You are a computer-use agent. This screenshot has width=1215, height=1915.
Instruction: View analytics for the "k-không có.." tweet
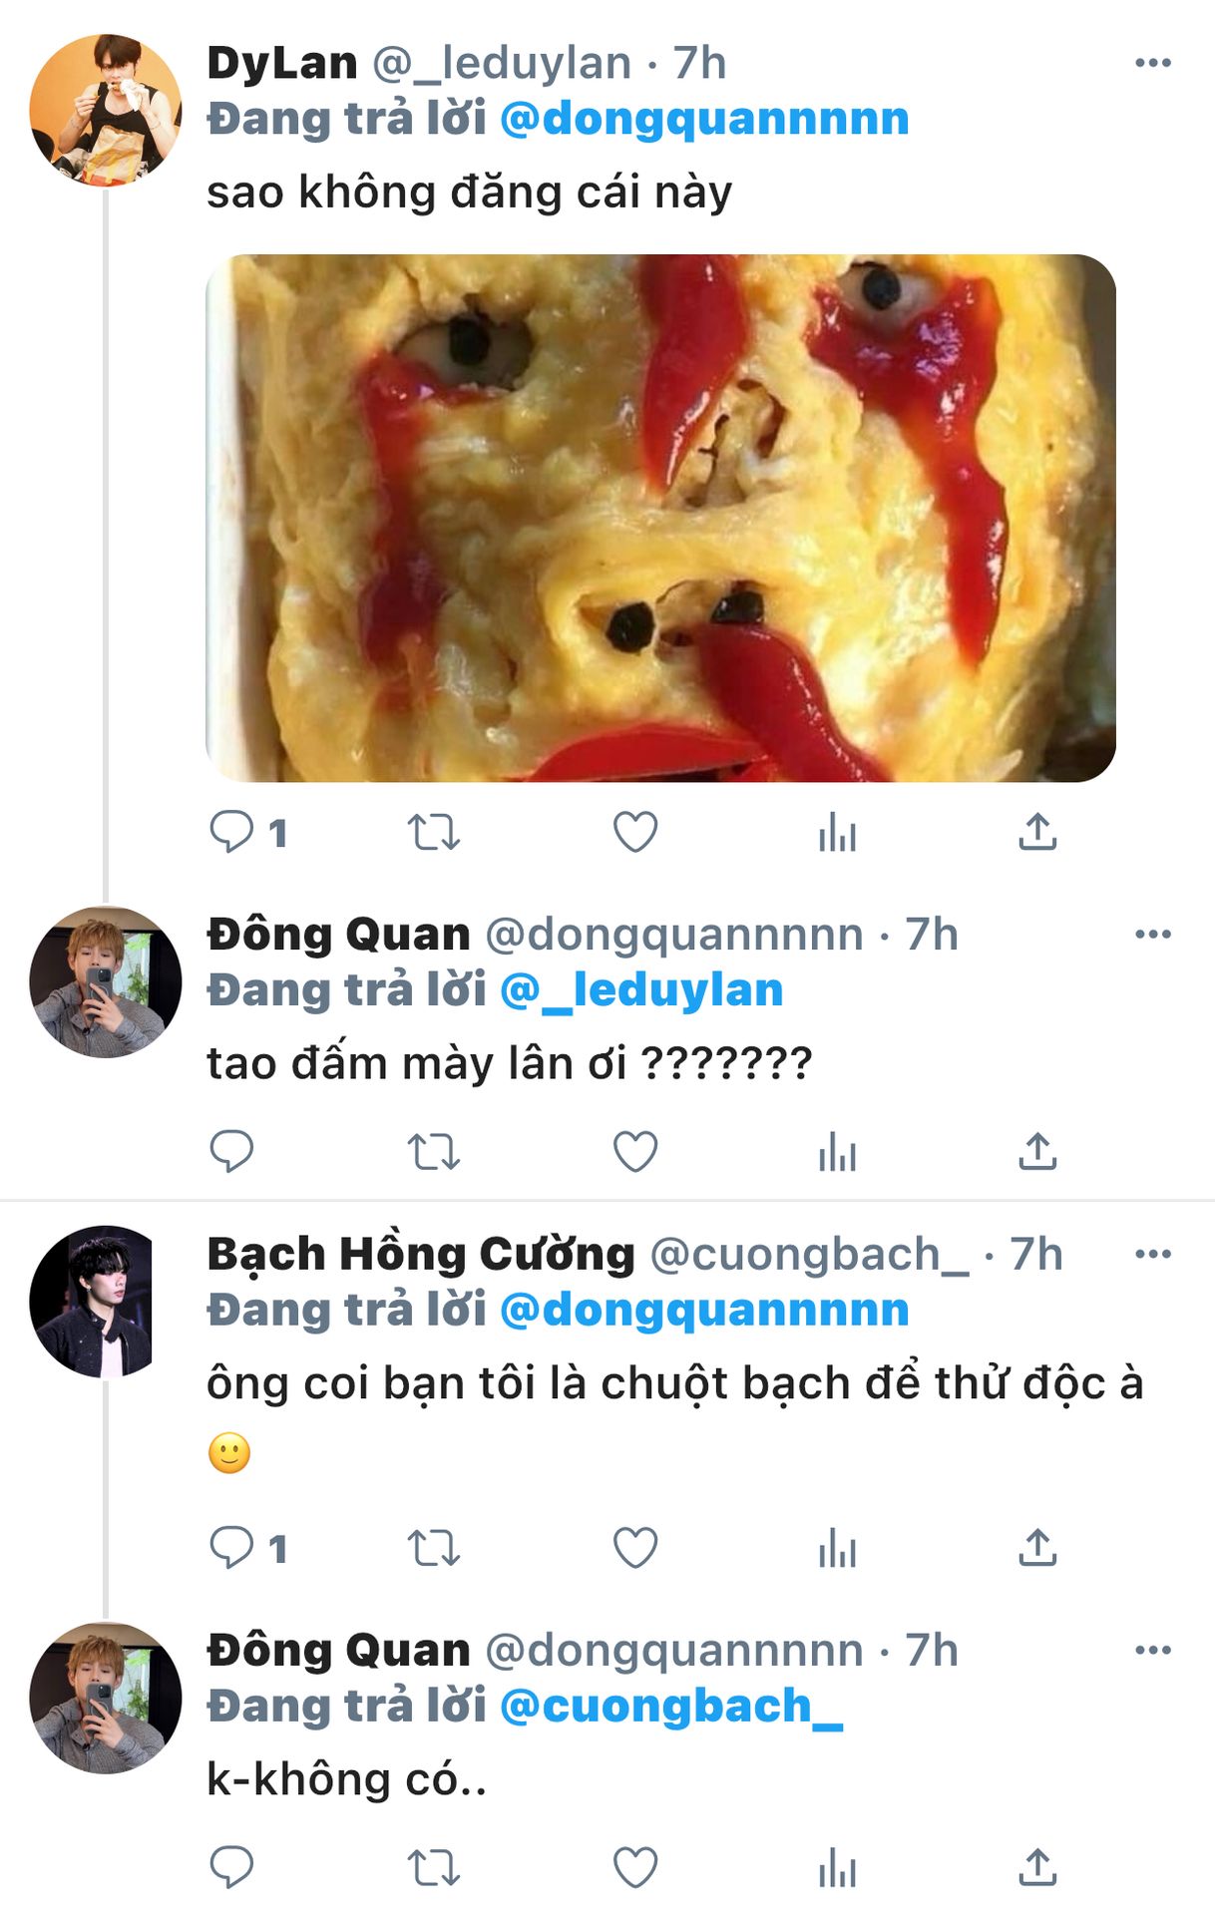pyautogui.click(x=837, y=1867)
